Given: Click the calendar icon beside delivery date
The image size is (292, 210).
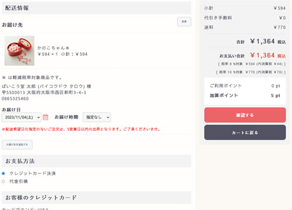Looking at the screenshot, I should click(46, 117).
